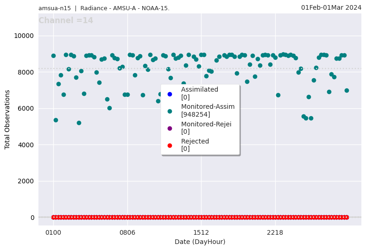The height and width of the screenshot is (250, 366).
Task: Click the 0806 x-axis tick label
Action: point(127,233)
